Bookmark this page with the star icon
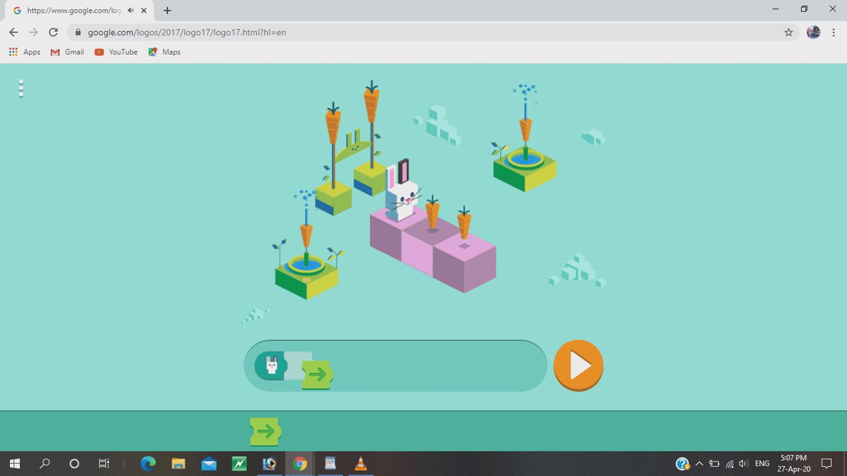The width and height of the screenshot is (847, 476). point(788,32)
